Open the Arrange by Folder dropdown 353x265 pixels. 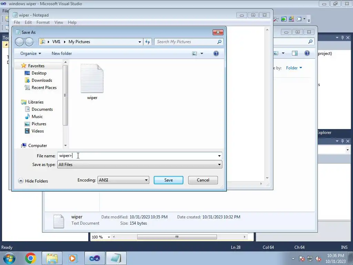coord(294,68)
